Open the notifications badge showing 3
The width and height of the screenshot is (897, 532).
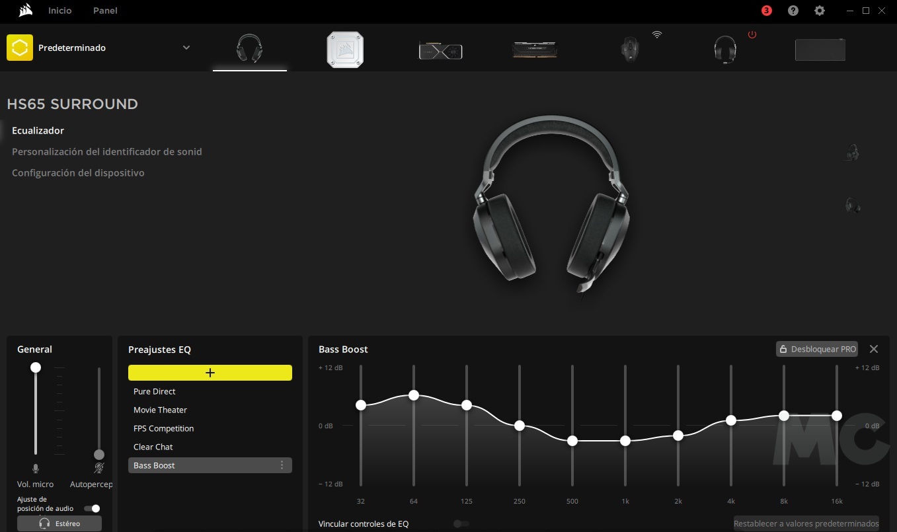point(767,11)
